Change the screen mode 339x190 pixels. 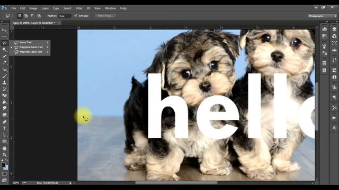tap(4, 180)
